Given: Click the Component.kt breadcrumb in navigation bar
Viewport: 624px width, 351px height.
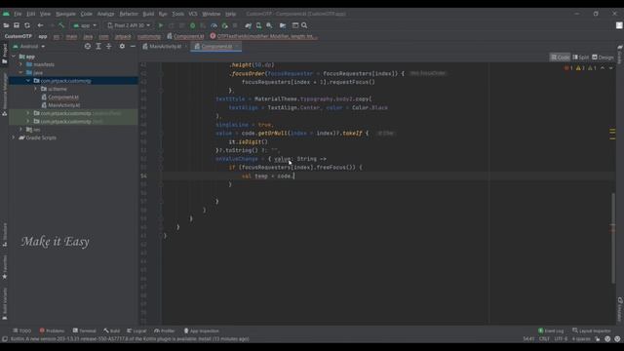Looking at the screenshot, I should (x=186, y=36).
